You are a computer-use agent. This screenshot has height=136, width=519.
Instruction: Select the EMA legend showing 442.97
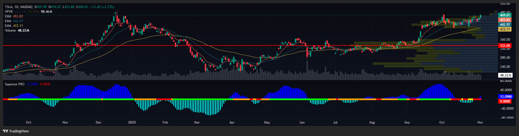8,21
